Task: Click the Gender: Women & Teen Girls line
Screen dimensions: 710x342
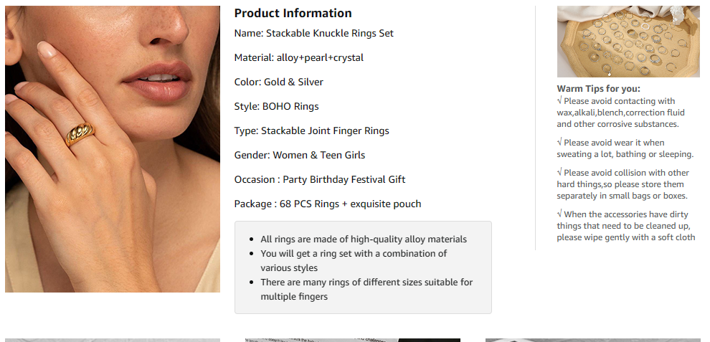Action: pos(299,155)
